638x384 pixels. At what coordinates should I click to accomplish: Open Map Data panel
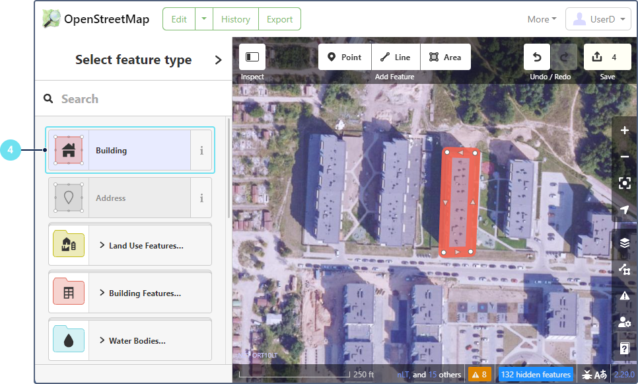point(625,269)
